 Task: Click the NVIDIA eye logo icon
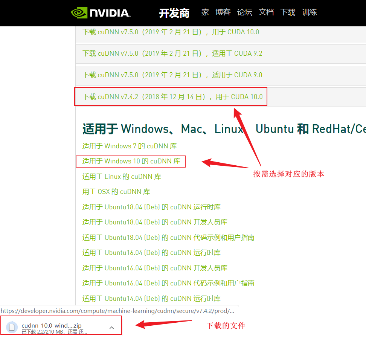tap(79, 13)
